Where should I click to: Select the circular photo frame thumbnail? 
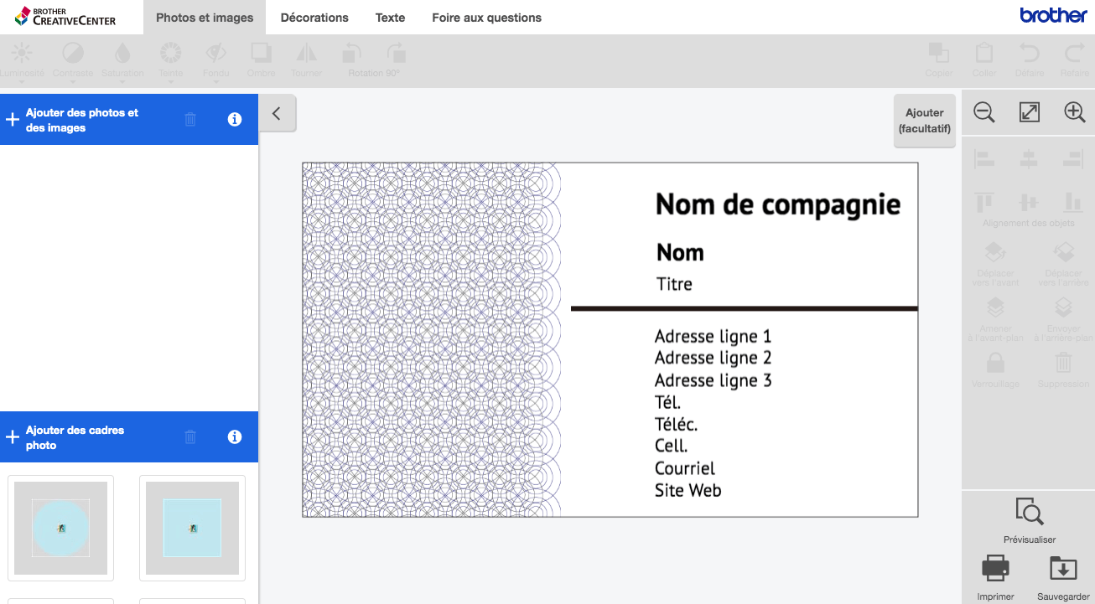(60, 529)
